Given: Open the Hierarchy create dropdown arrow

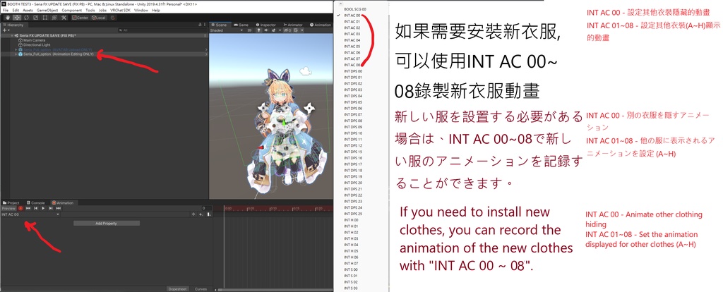Looking at the screenshot, I should (x=8, y=30).
